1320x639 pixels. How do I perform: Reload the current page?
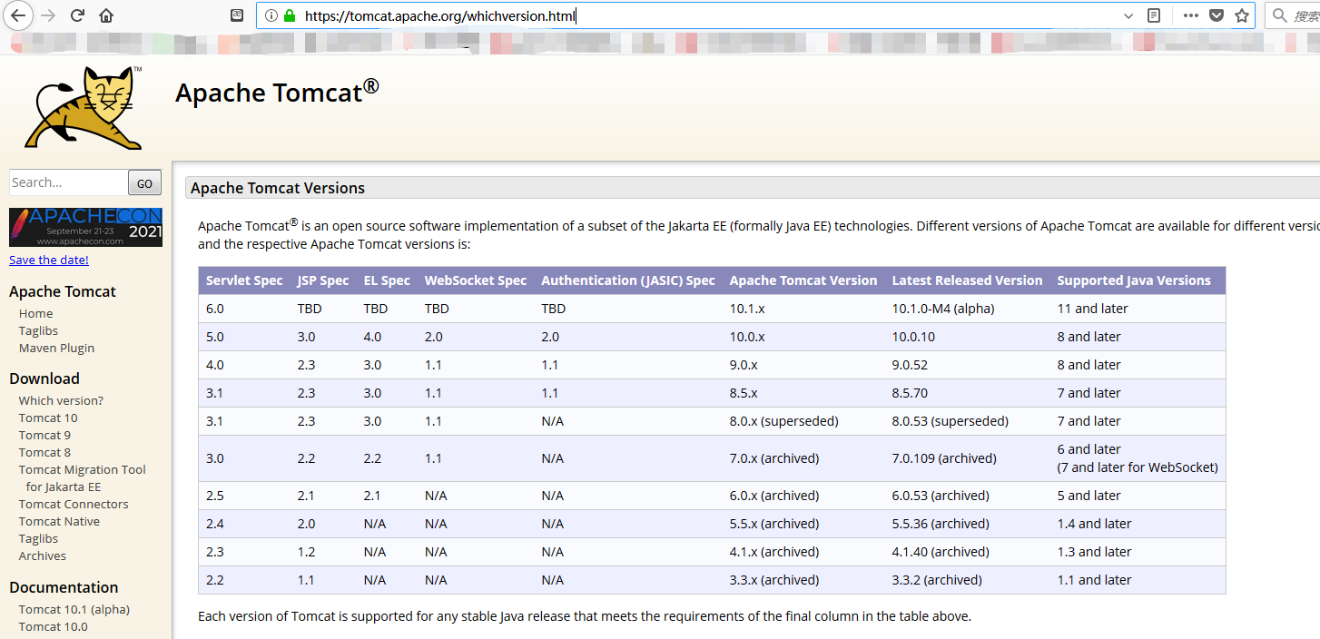[x=77, y=15]
